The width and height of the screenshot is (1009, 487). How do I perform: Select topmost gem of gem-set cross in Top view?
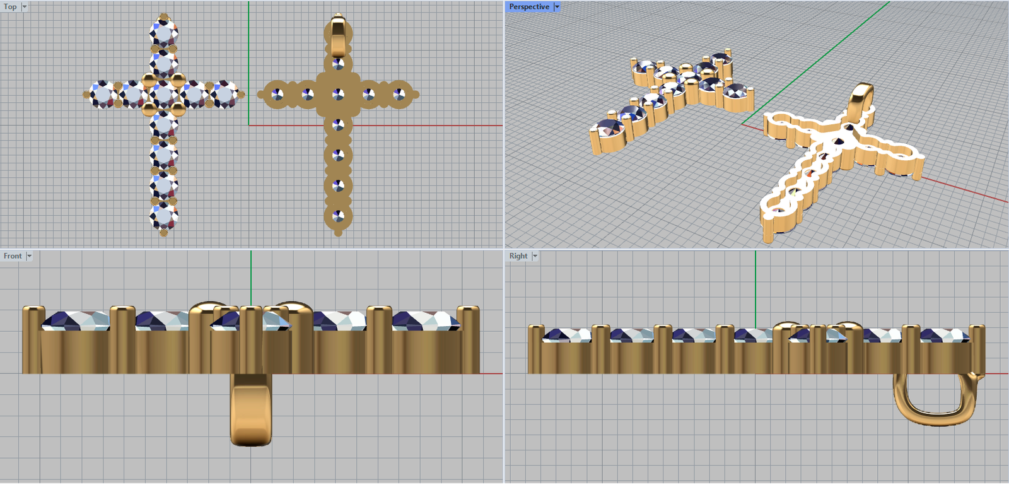click(163, 33)
